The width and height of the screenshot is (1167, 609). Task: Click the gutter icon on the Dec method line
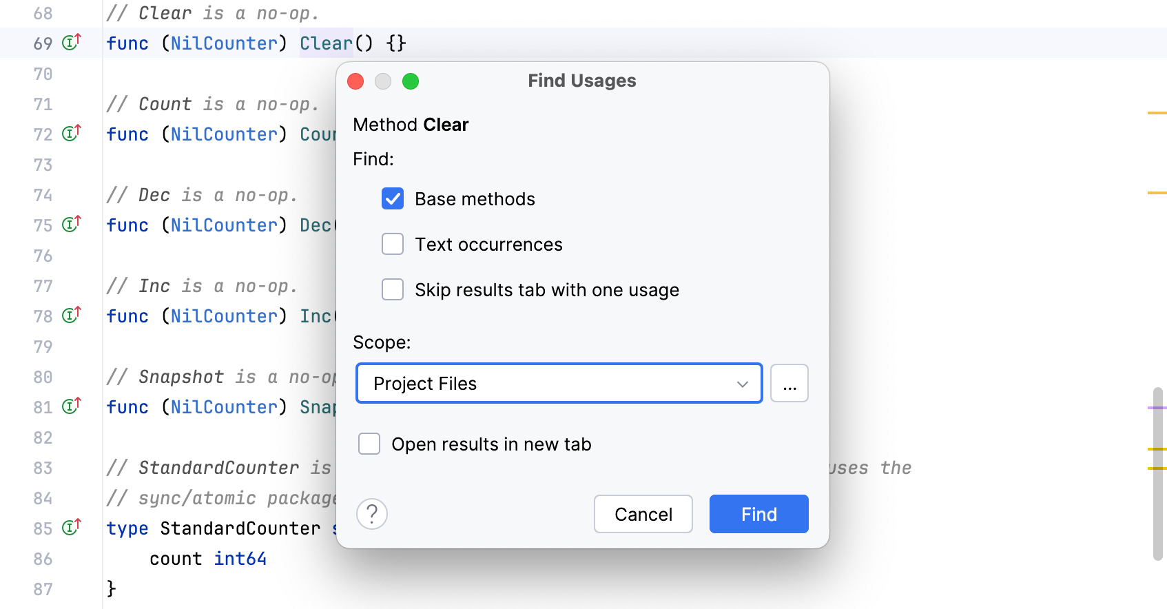[72, 225]
